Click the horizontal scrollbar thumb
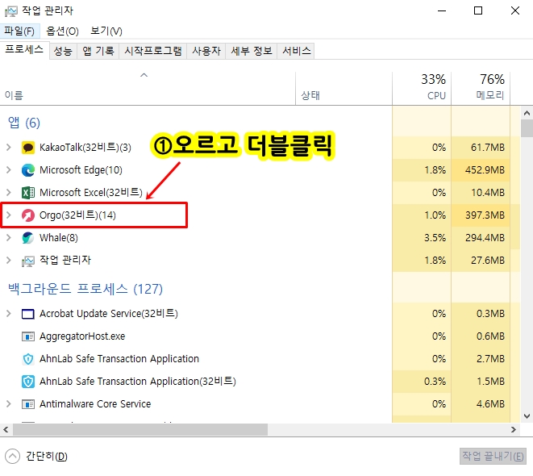 point(140,430)
